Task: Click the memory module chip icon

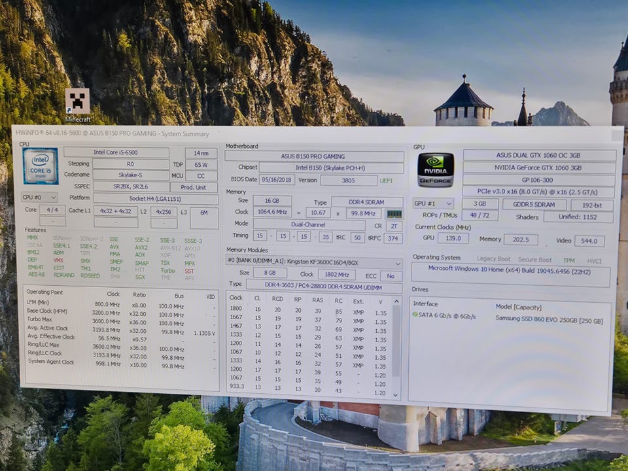Action: 394,214
